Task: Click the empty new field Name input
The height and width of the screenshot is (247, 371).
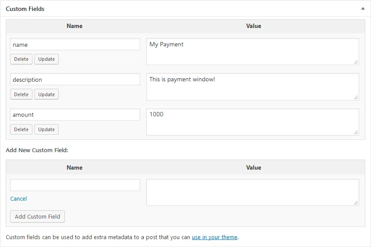Action: 75,185
